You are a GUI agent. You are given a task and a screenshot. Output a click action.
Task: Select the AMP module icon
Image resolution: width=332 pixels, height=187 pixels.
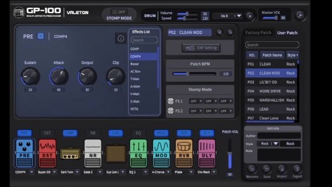click(70, 153)
